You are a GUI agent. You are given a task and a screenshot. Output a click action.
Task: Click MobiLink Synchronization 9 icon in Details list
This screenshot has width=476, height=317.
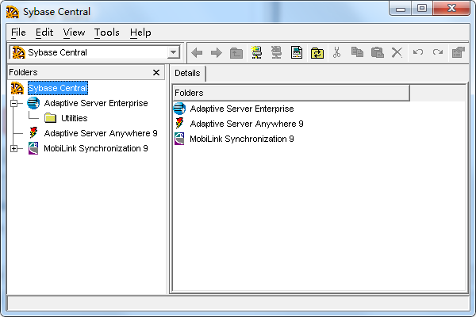[179, 139]
